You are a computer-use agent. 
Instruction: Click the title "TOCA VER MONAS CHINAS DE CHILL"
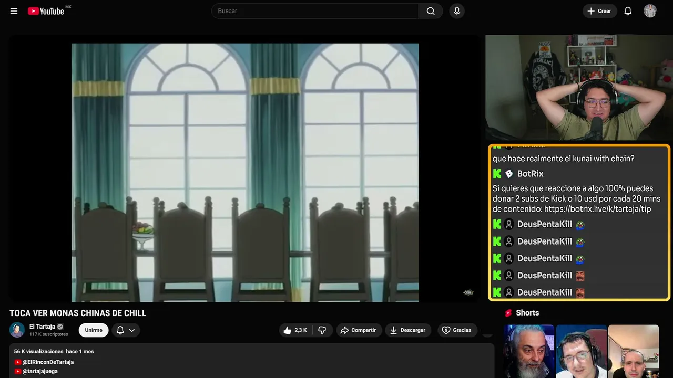point(78,313)
